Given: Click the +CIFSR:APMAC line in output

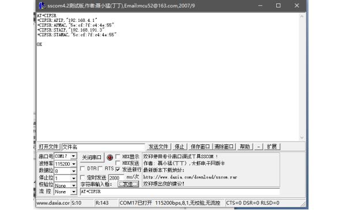Looking at the screenshot, I should click(76, 25).
